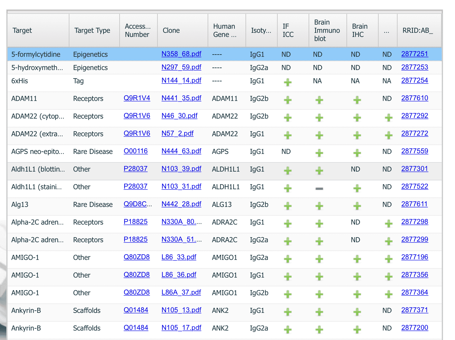Click the Brain Immuno blot column header

click(x=327, y=31)
